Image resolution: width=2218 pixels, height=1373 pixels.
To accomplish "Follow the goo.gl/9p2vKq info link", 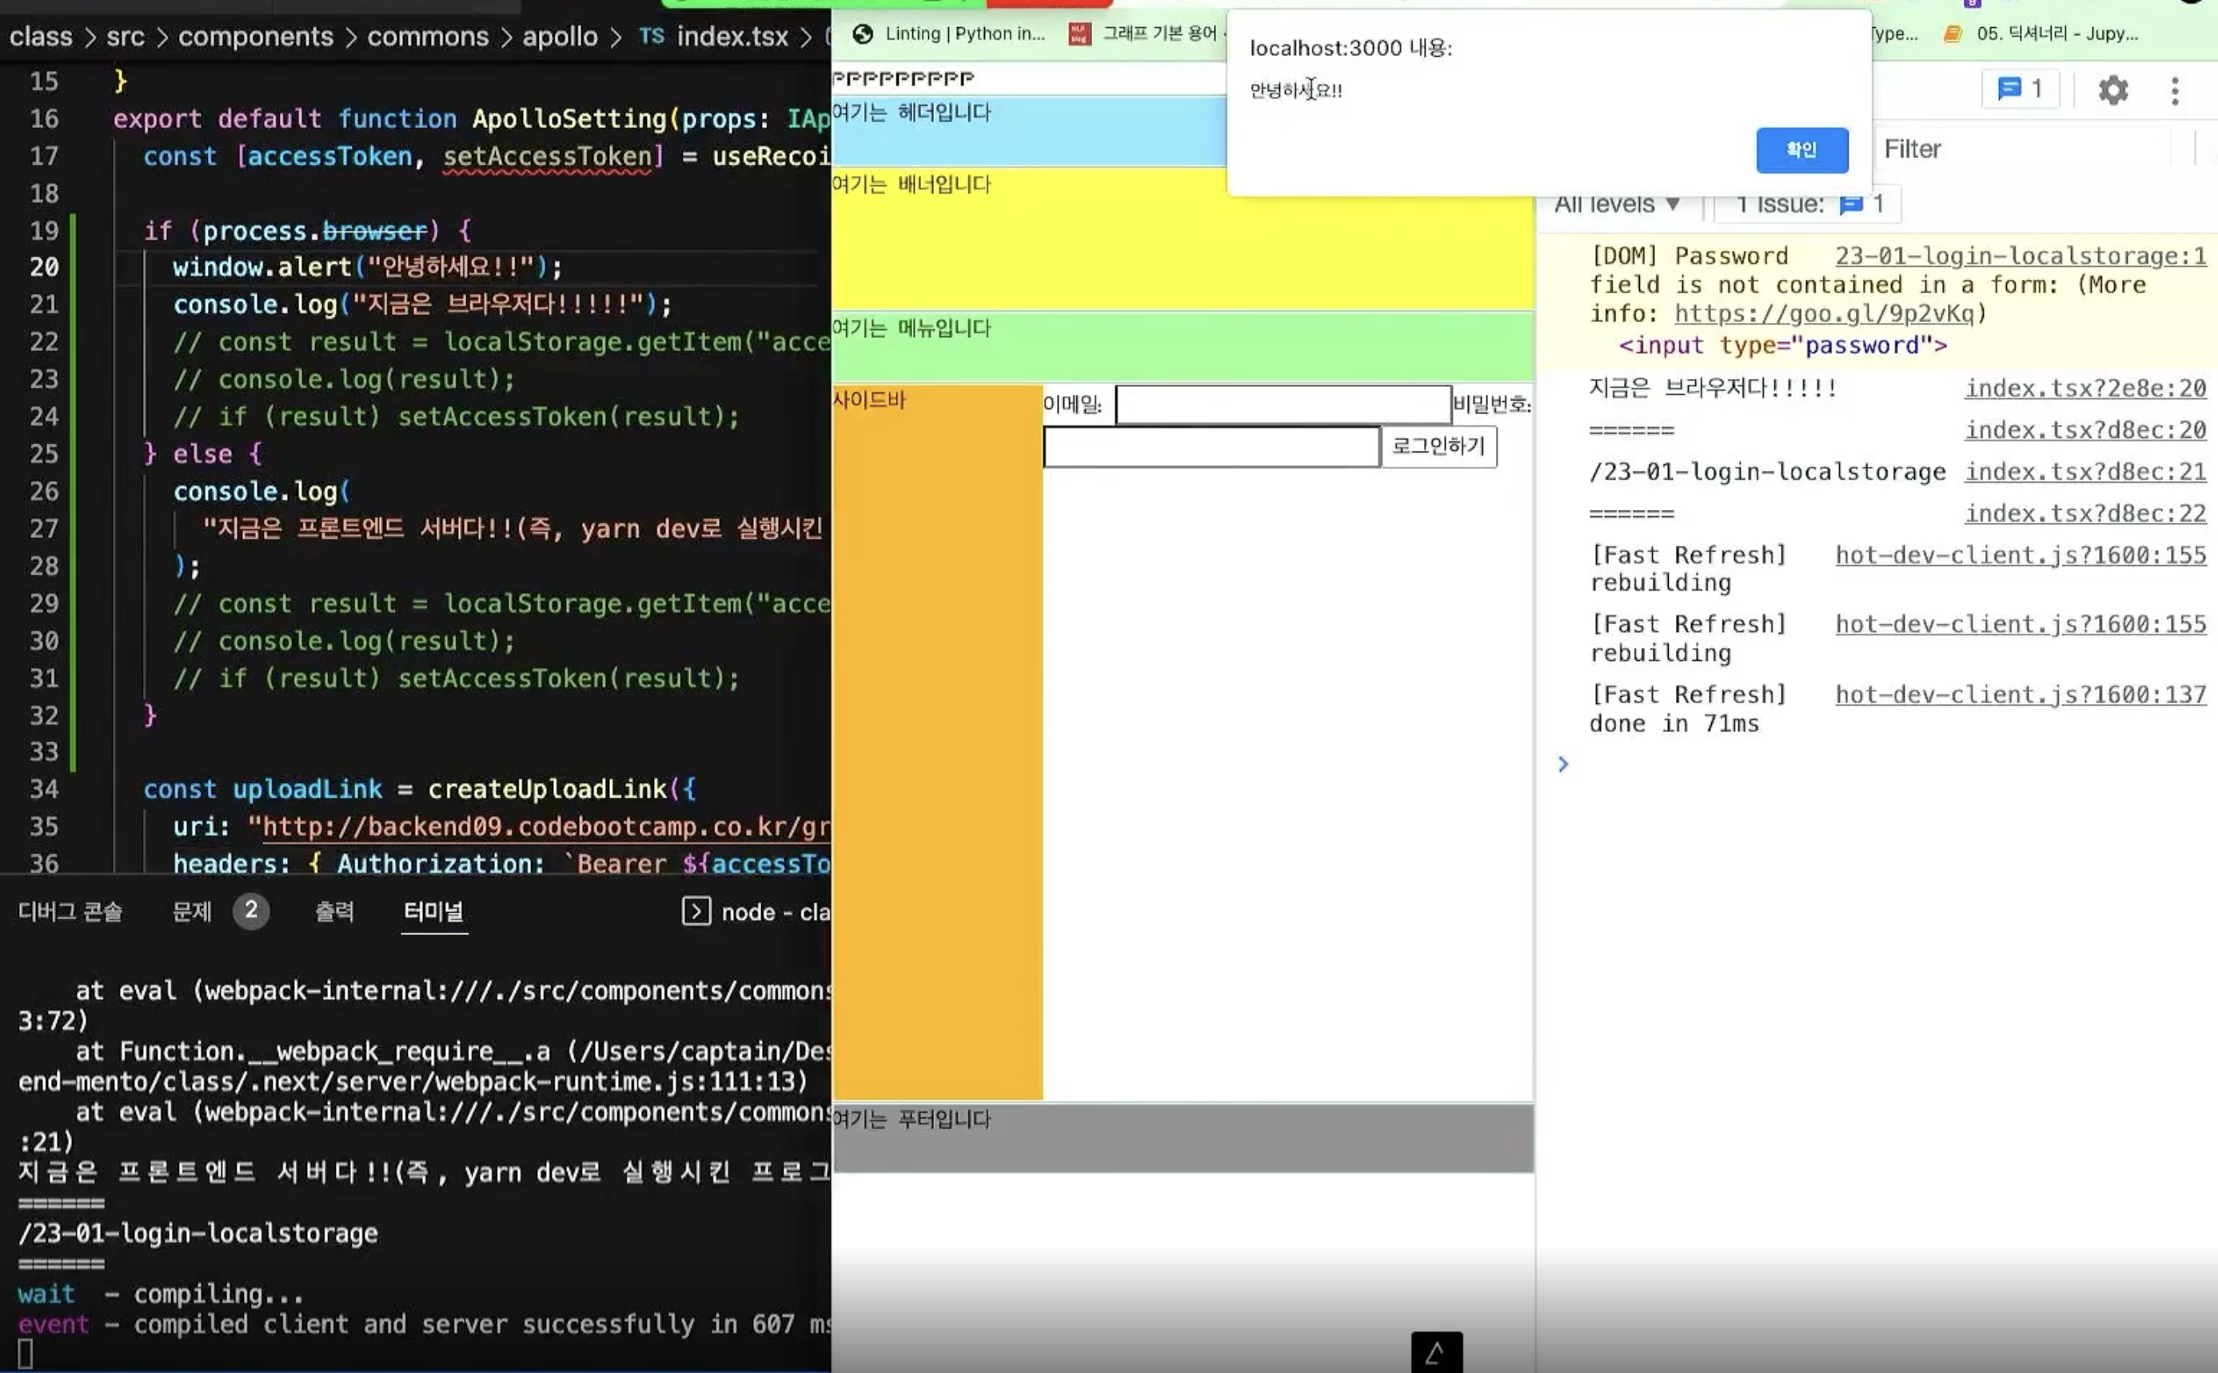I will coord(1824,313).
